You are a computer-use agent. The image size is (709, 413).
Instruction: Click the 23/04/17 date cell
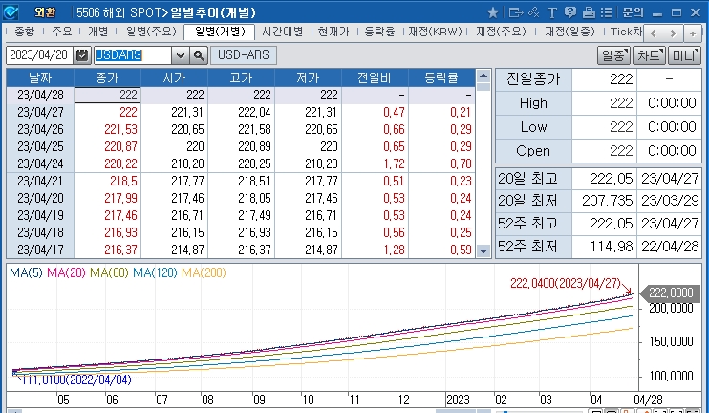tap(40, 250)
